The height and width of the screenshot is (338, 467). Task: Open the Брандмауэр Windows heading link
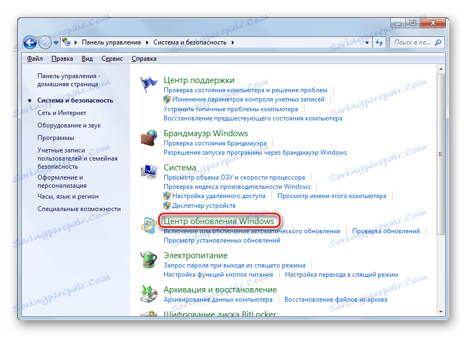tap(206, 133)
